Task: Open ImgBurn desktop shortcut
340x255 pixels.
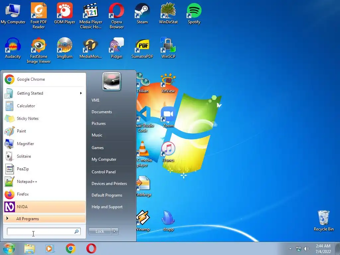Action: pos(64,48)
